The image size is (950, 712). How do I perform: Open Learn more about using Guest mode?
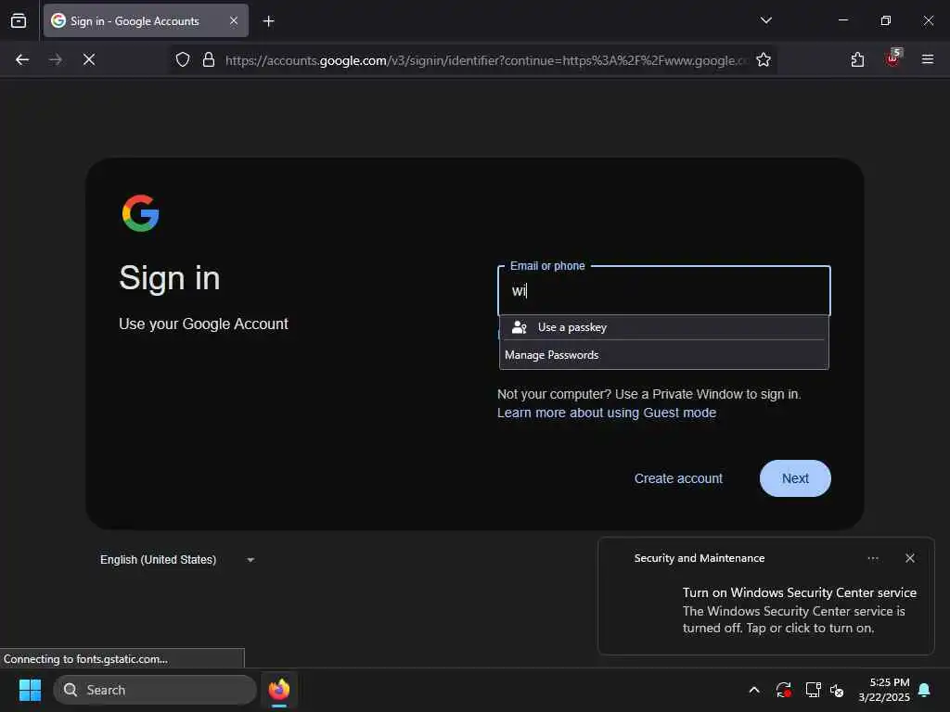click(x=607, y=413)
